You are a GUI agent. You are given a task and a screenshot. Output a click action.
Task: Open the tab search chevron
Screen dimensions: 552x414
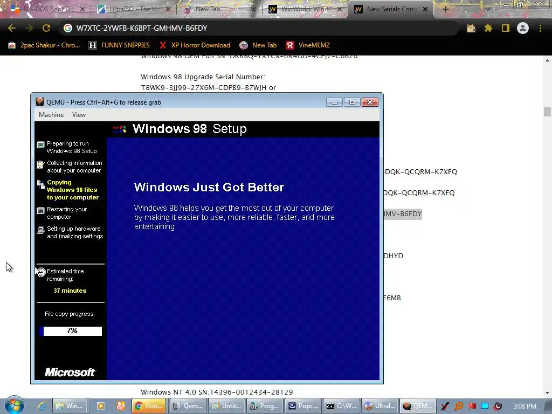[x=487, y=9]
